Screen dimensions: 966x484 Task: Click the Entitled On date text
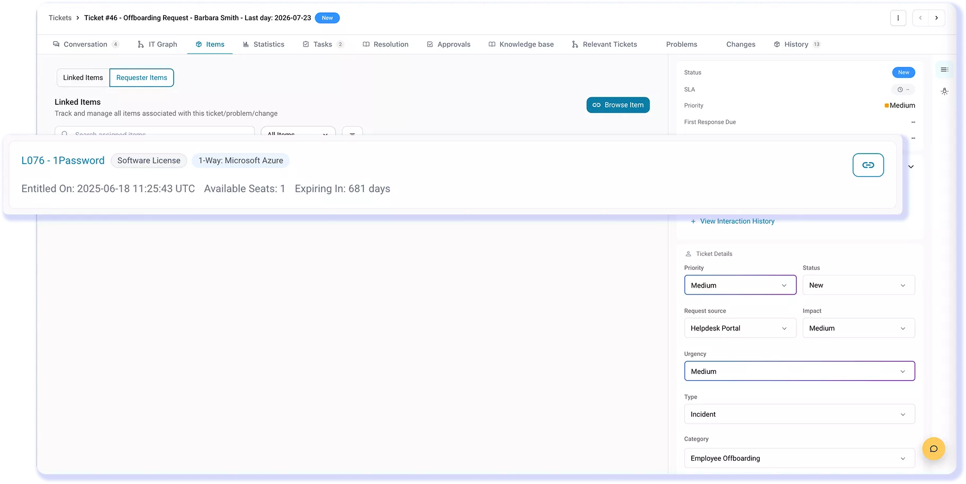pyautogui.click(x=108, y=189)
